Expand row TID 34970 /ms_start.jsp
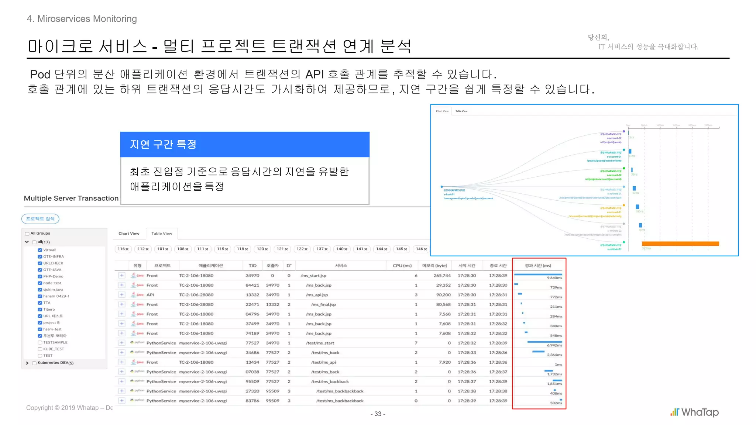Image resolution: width=756 pixels, height=425 pixels. pyautogui.click(x=121, y=275)
